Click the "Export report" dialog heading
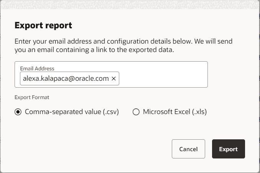Image resolution: width=260 pixels, height=173 pixels. click(x=43, y=26)
